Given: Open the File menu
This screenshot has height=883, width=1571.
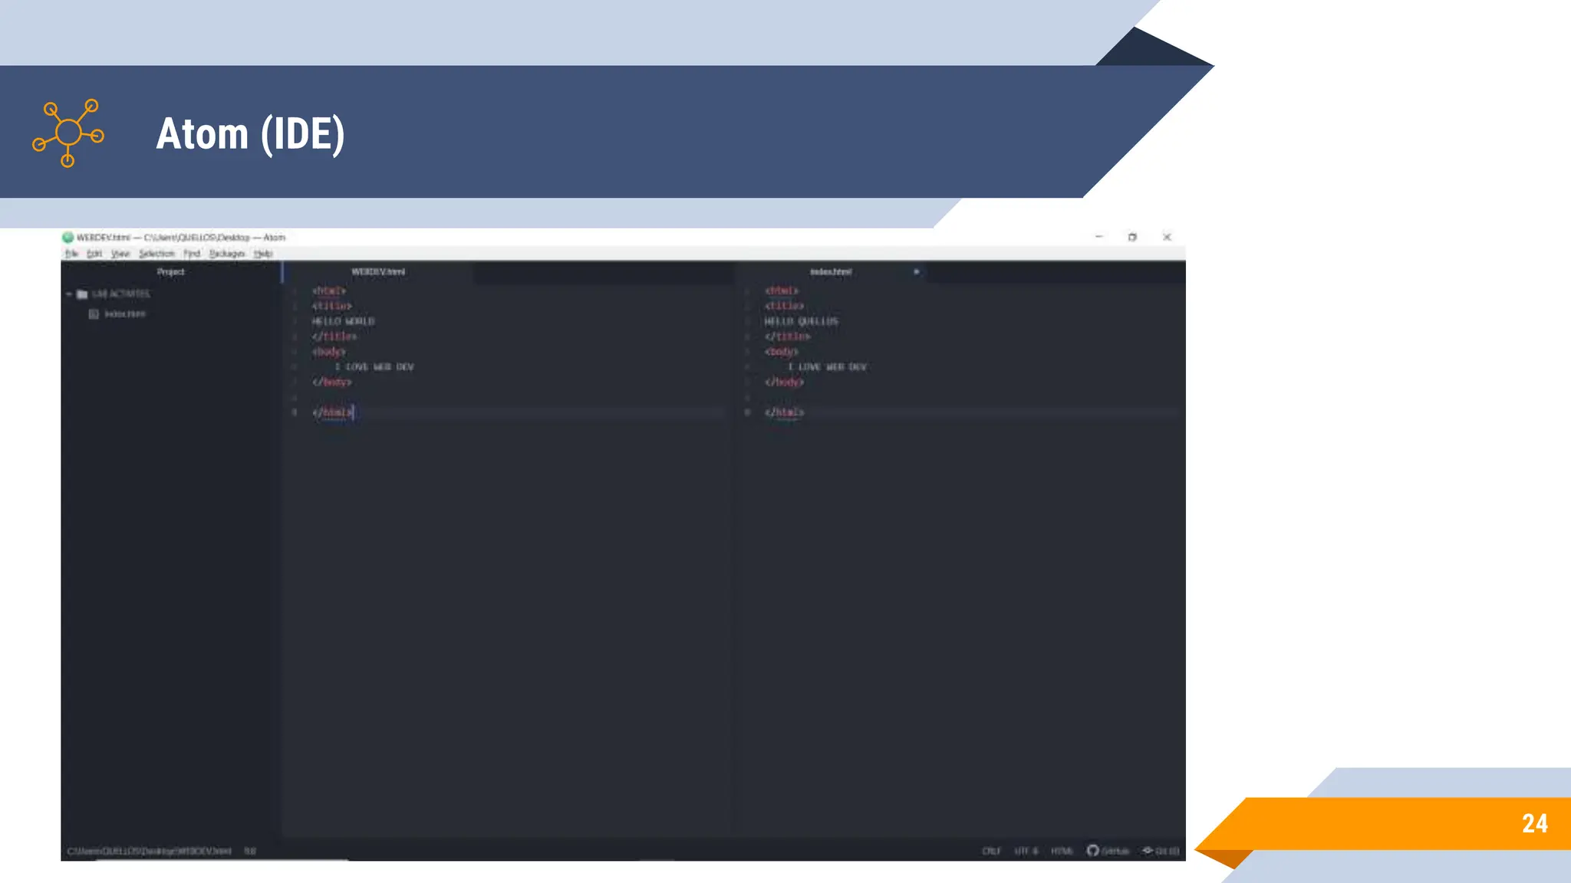Looking at the screenshot, I should pyautogui.click(x=71, y=254).
